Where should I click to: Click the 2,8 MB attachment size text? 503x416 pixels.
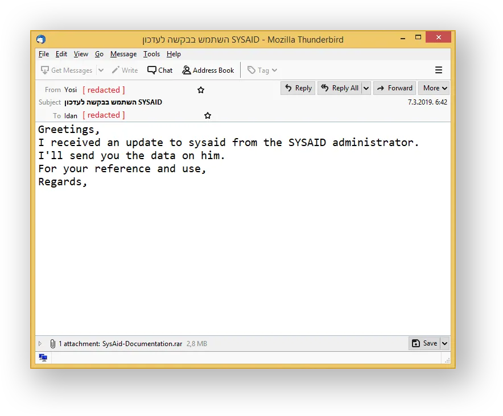[197, 344]
